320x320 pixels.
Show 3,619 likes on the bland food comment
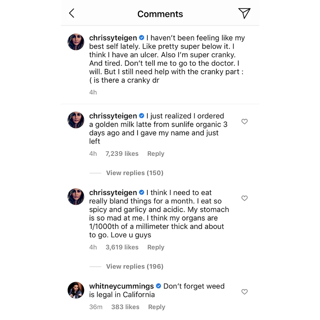click(122, 247)
